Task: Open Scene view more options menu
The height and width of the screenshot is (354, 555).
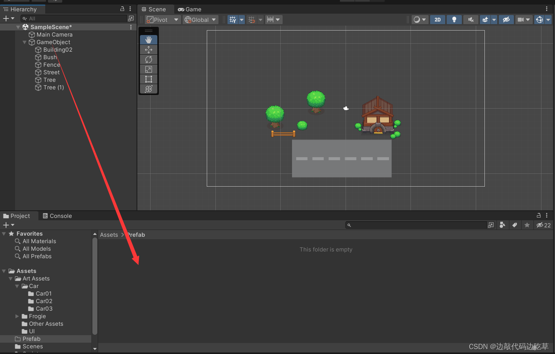Action: pos(547,9)
